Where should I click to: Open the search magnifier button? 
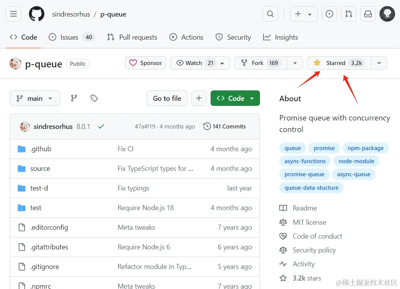point(270,14)
